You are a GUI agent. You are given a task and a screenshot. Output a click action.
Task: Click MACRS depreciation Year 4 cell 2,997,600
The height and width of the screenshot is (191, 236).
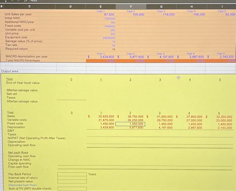197,57
